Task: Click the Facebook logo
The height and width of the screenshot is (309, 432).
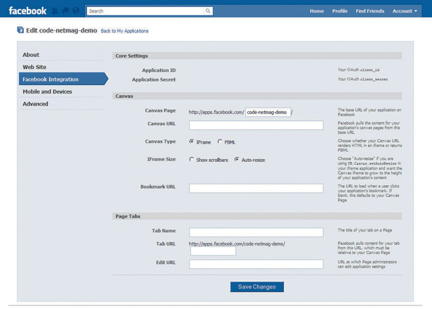Action: pos(27,11)
